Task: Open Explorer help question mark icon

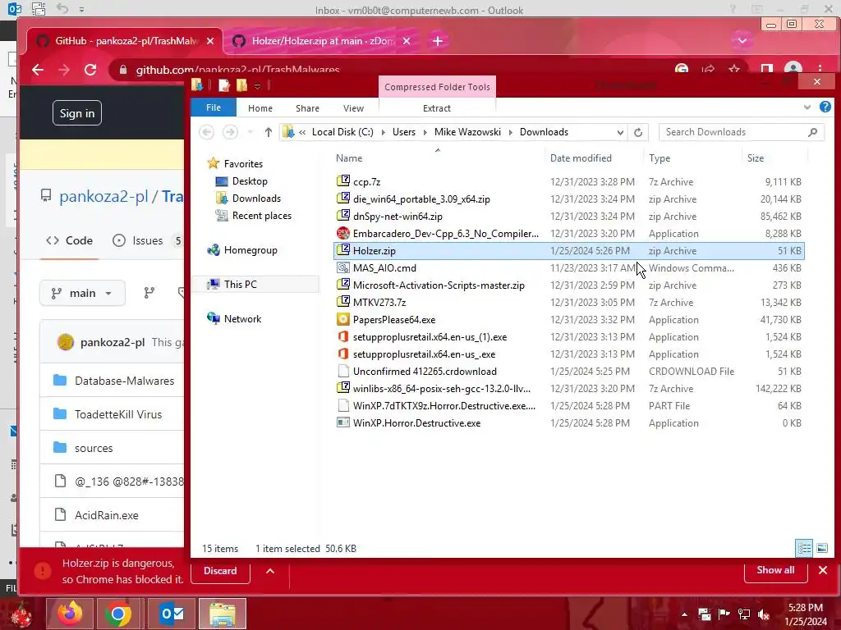Action: point(825,107)
